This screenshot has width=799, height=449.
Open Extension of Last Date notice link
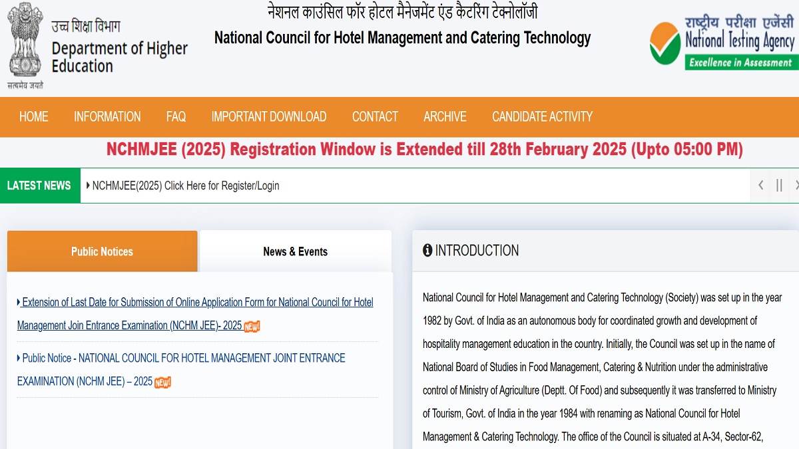tap(195, 314)
